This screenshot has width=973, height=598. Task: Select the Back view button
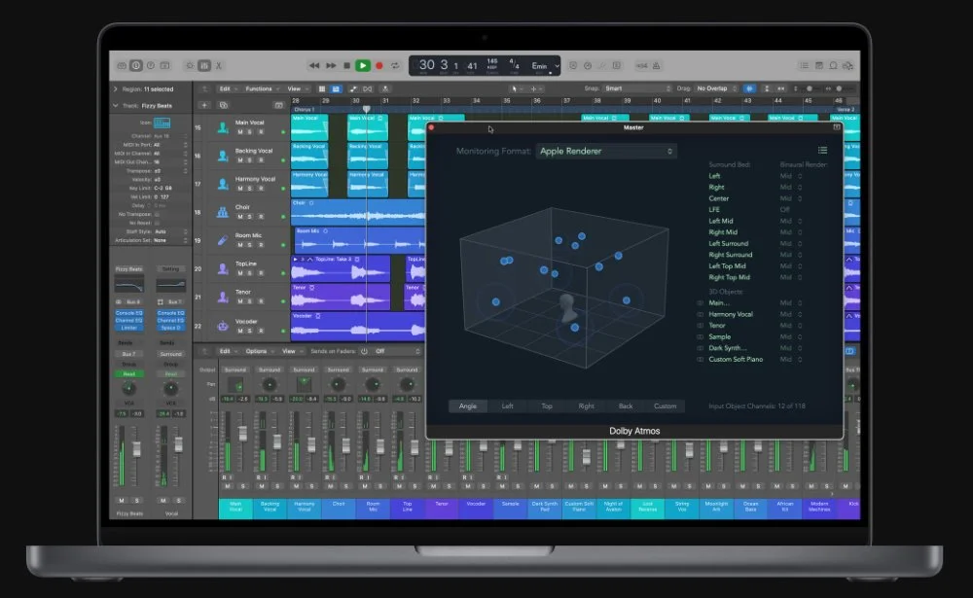626,405
